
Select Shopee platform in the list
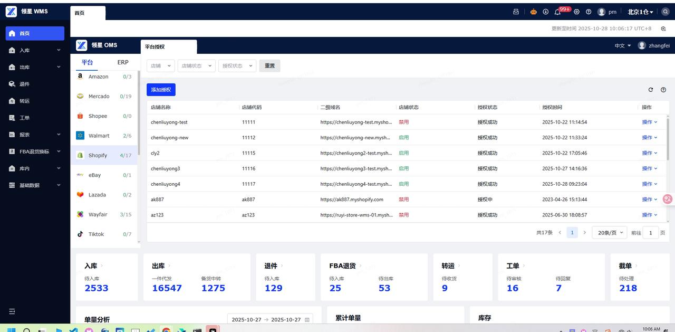104,116
